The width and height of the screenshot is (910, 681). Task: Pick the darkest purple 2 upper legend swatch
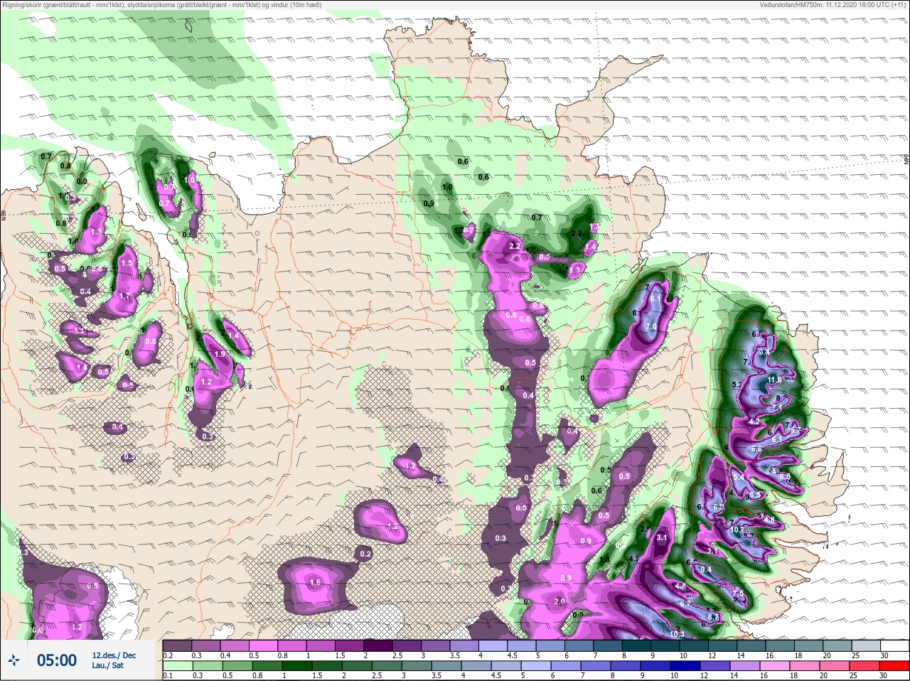click(378, 645)
